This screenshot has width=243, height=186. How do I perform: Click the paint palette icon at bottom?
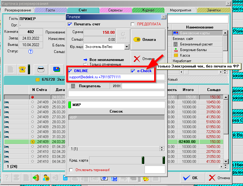pyautogui.click(x=145, y=178)
